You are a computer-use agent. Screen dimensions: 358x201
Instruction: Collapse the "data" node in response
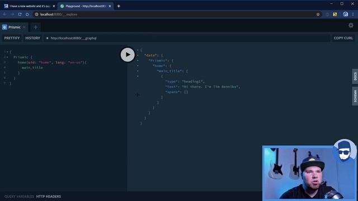(x=138, y=55)
